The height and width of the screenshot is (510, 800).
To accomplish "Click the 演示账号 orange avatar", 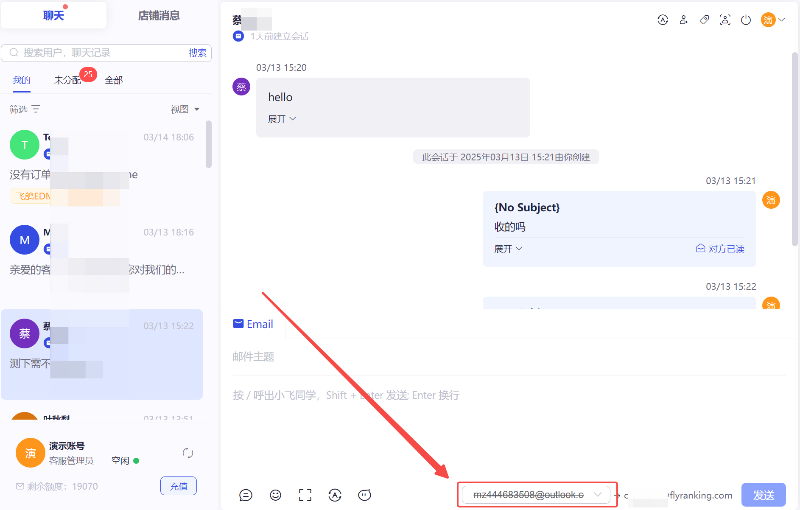I will pyautogui.click(x=31, y=453).
